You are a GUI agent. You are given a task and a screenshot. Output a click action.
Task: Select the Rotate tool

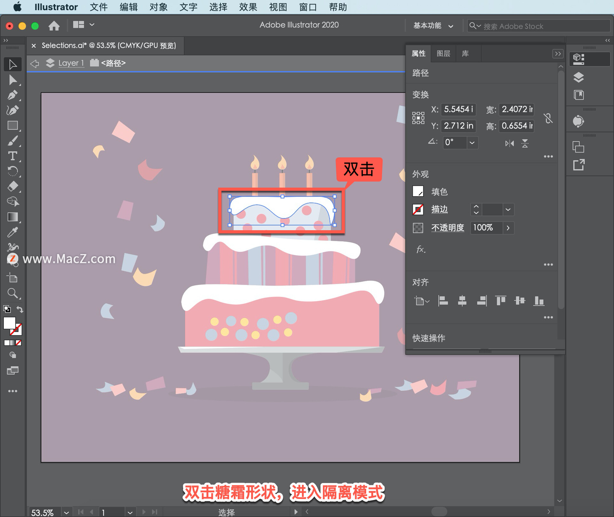click(13, 171)
